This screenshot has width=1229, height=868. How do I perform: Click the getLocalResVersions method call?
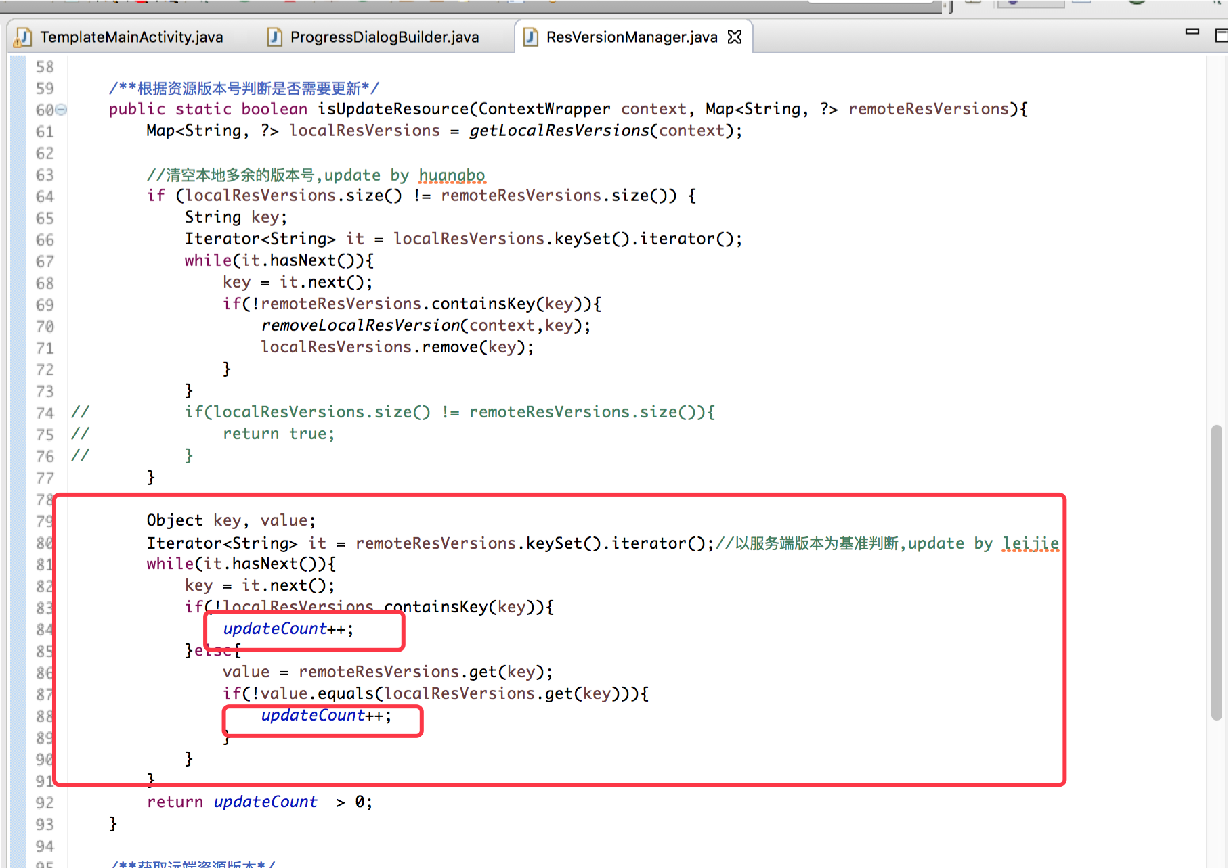559,131
